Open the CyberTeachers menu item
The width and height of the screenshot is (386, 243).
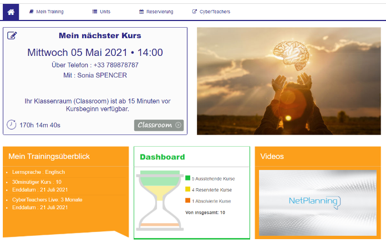(211, 12)
